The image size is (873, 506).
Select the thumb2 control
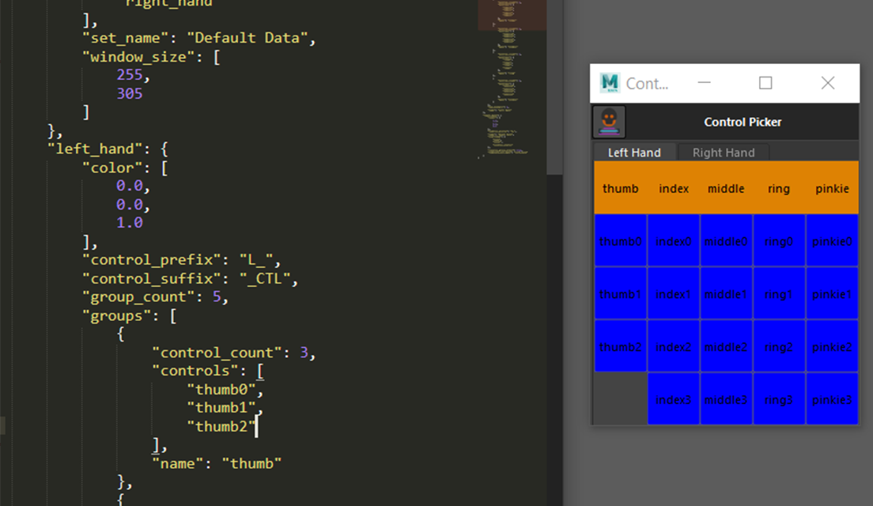coord(620,346)
